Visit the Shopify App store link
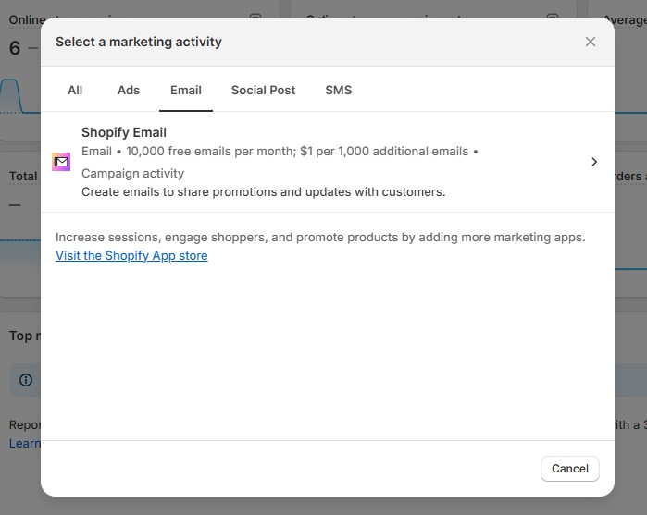 131,255
